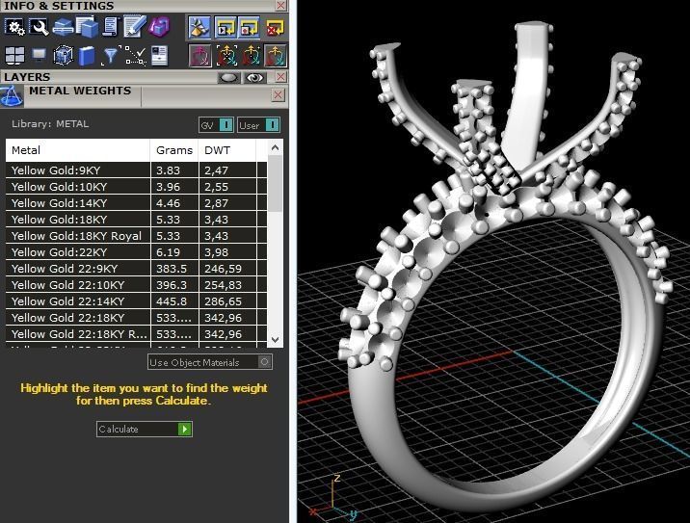This screenshot has width=690, height=523.
Task: Close the Info & Settings panel
Action: click(x=280, y=5)
